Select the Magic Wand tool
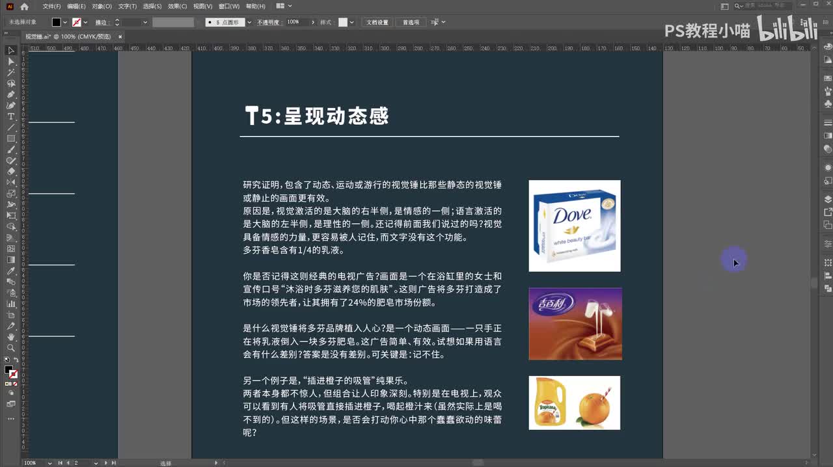The width and height of the screenshot is (833, 467). [x=11, y=72]
